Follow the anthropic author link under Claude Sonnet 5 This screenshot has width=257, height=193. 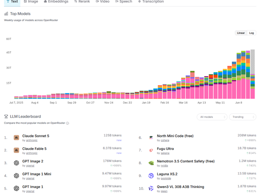click(x=32, y=140)
